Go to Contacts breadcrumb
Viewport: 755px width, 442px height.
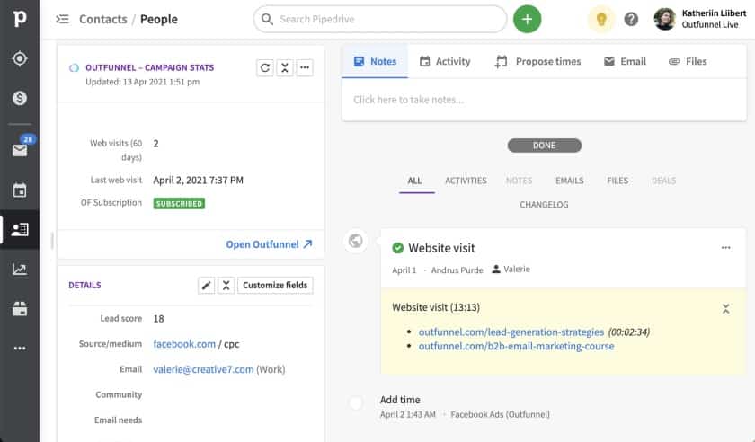coord(103,19)
